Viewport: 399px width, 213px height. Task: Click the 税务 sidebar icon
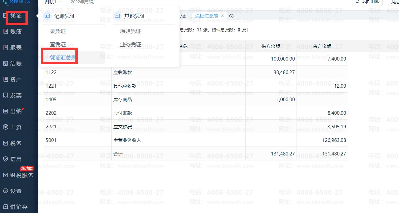tap(5, 143)
